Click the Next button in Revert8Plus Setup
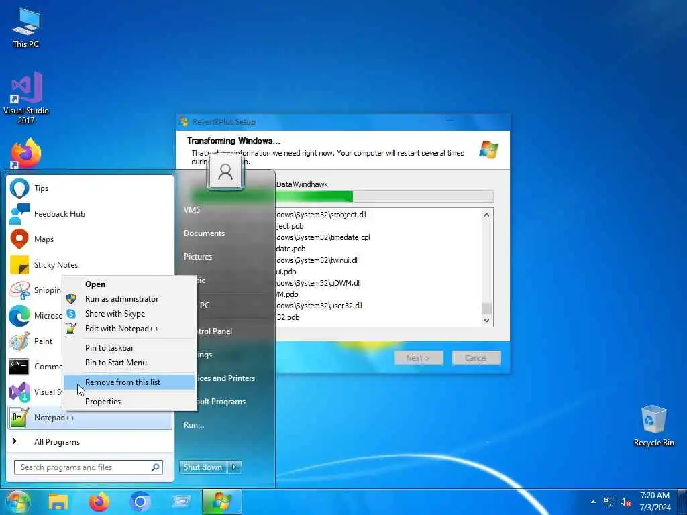This screenshot has width=687, height=515. coord(419,358)
